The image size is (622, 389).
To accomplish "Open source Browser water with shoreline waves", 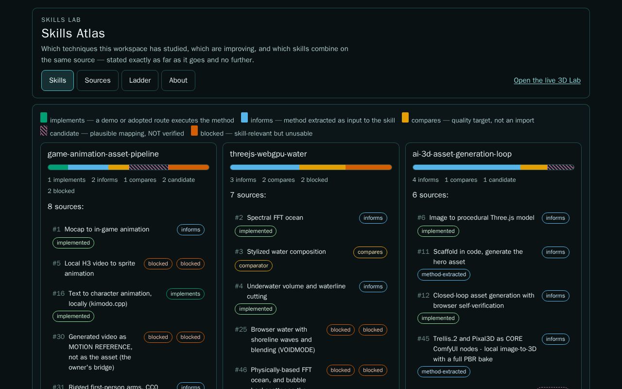I will point(283,340).
